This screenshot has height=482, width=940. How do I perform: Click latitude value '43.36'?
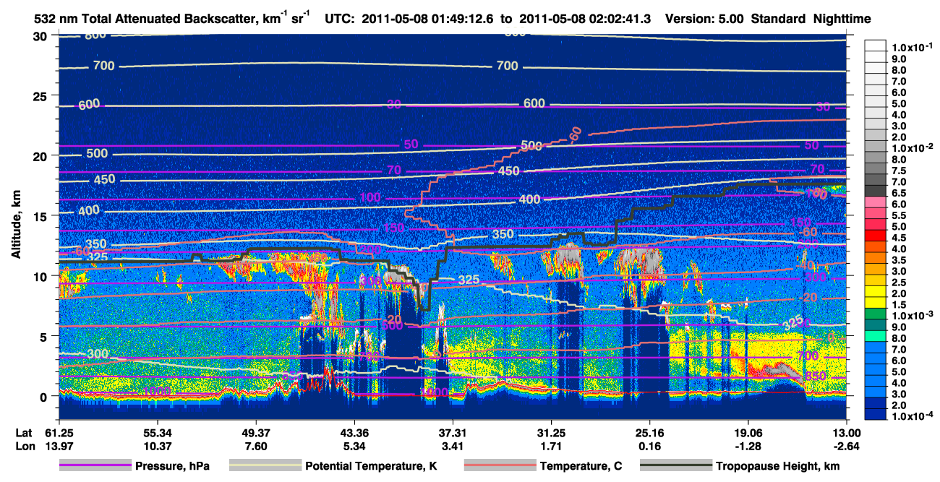coord(354,432)
